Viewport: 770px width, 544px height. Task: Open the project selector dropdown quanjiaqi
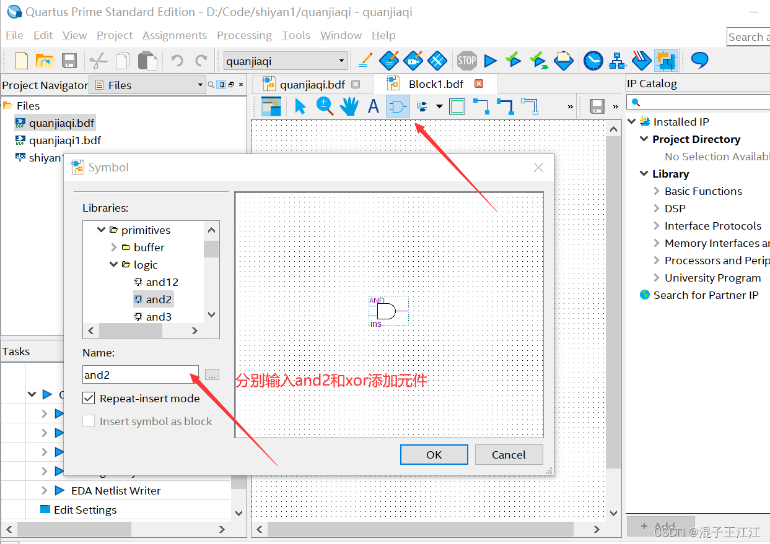point(285,61)
